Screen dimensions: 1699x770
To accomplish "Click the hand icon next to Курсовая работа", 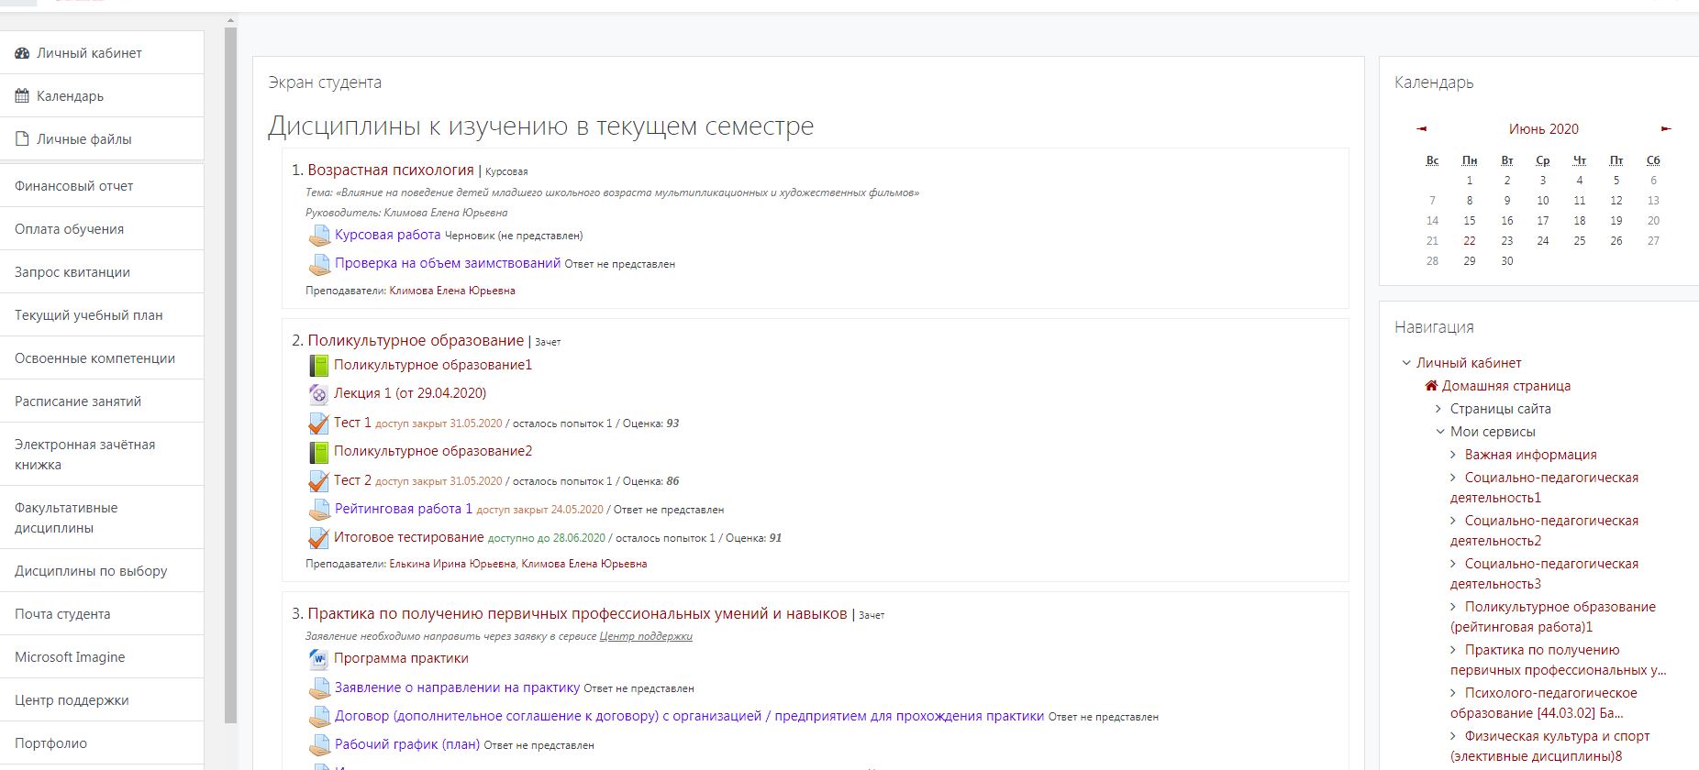I will click(319, 236).
